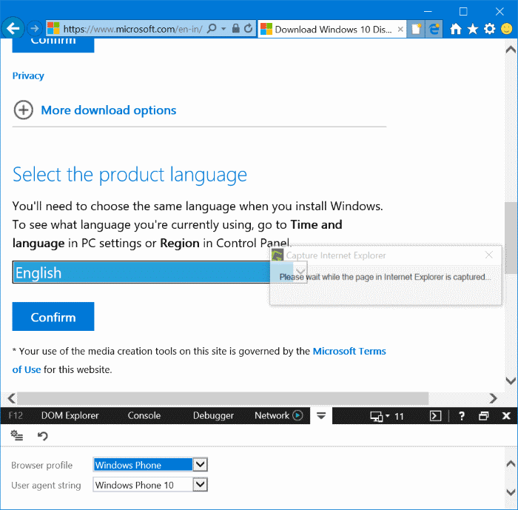Click the emulation panel scroll down arrow
The image size is (518, 510).
click(511, 492)
